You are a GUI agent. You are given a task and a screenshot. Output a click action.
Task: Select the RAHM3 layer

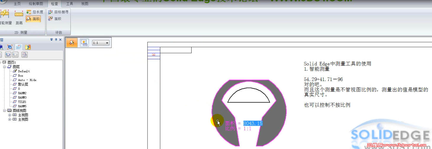[x=22, y=97]
